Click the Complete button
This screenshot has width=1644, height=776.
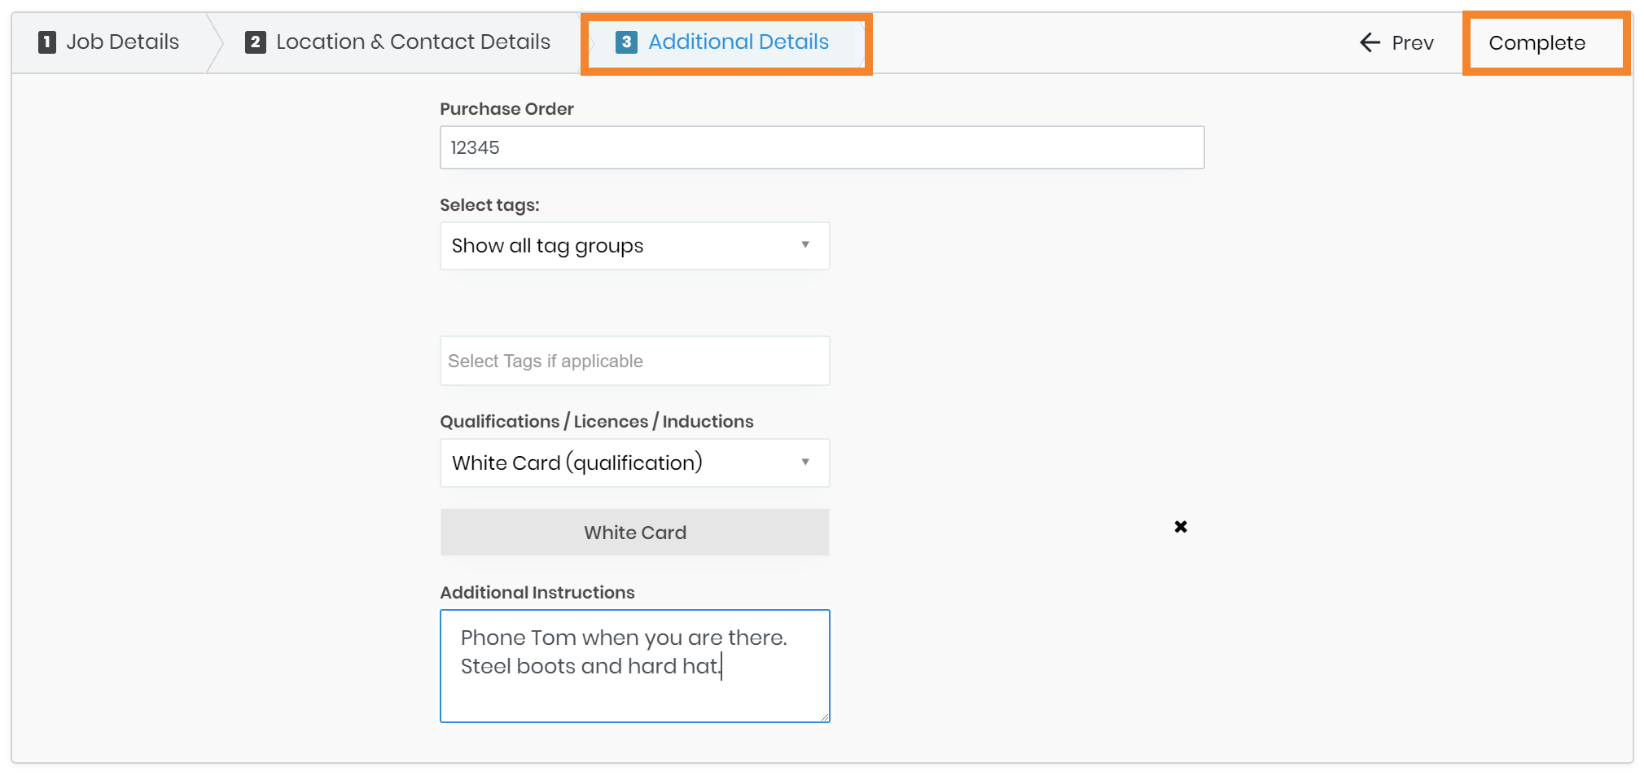(x=1537, y=43)
